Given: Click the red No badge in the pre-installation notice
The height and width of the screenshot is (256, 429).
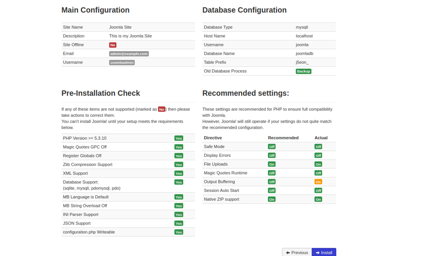Looking at the screenshot, I should click(162, 109).
